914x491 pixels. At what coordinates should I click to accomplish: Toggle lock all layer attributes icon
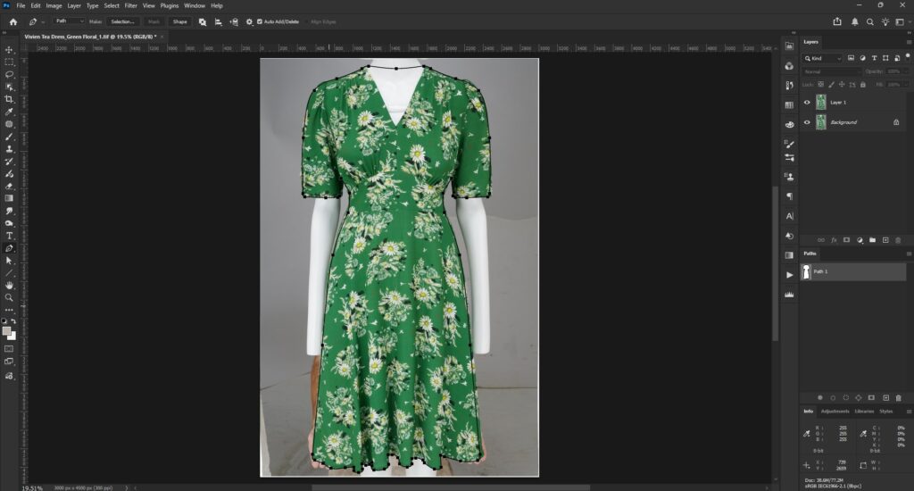(863, 85)
